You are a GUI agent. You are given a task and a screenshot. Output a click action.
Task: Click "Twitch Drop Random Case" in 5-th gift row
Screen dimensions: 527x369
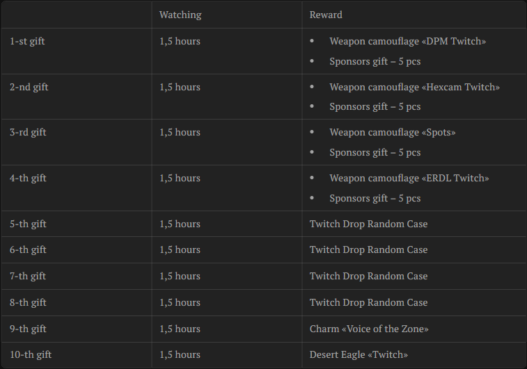point(368,224)
